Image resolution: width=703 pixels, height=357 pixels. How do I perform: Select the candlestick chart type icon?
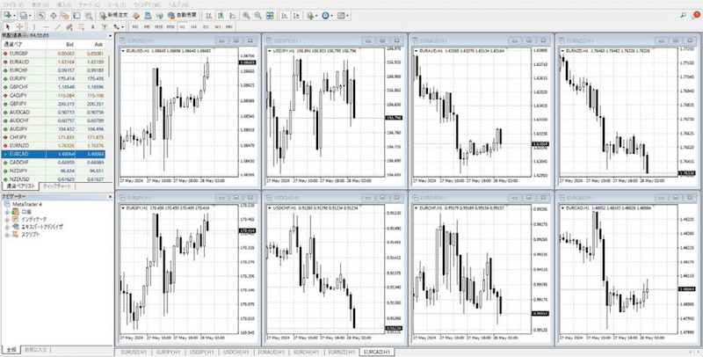221,15
